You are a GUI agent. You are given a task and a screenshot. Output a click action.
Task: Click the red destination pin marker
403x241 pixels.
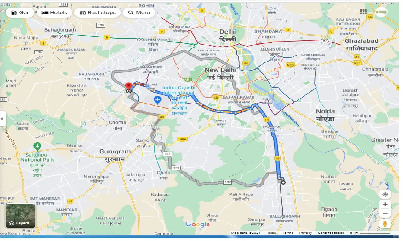pos(129,86)
